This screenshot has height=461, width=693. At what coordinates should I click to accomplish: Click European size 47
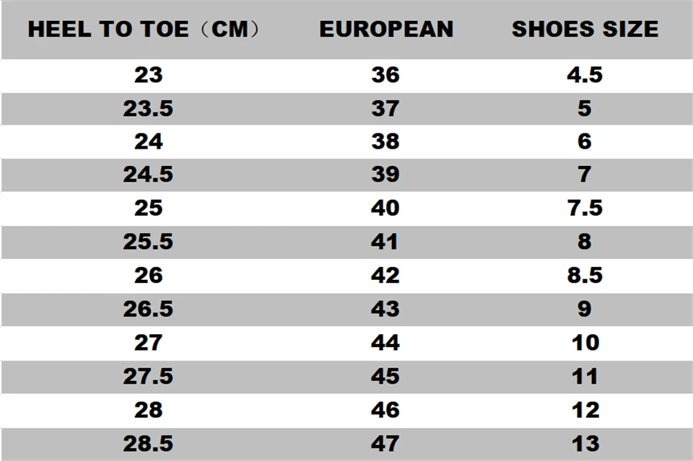click(x=385, y=443)
